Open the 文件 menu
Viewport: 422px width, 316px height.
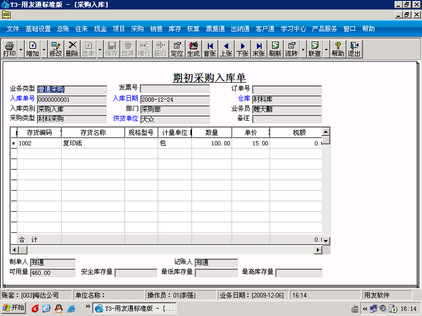click(x=13, y=29)
